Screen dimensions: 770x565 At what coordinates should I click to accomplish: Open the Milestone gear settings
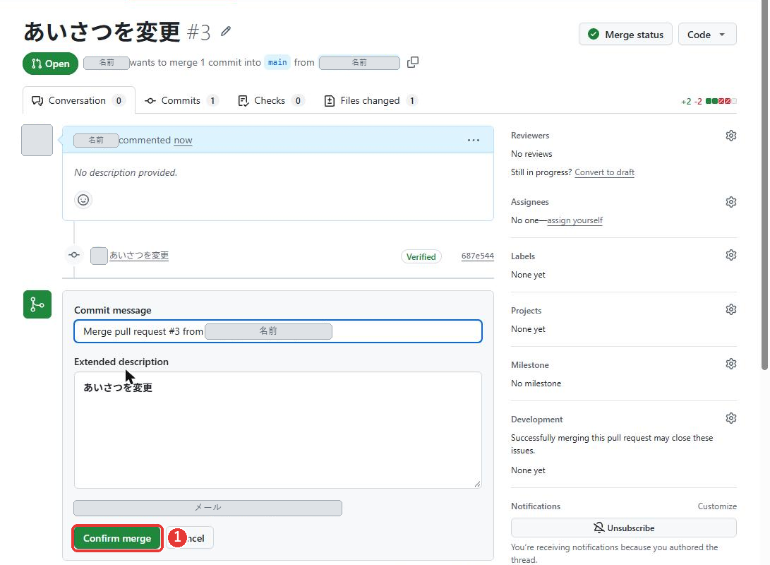(x=730, y=364)
